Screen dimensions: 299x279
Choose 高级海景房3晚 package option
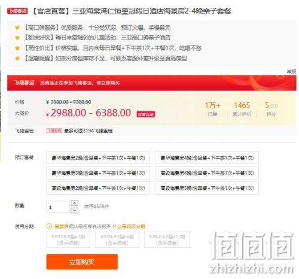click(x=207, y=188)
